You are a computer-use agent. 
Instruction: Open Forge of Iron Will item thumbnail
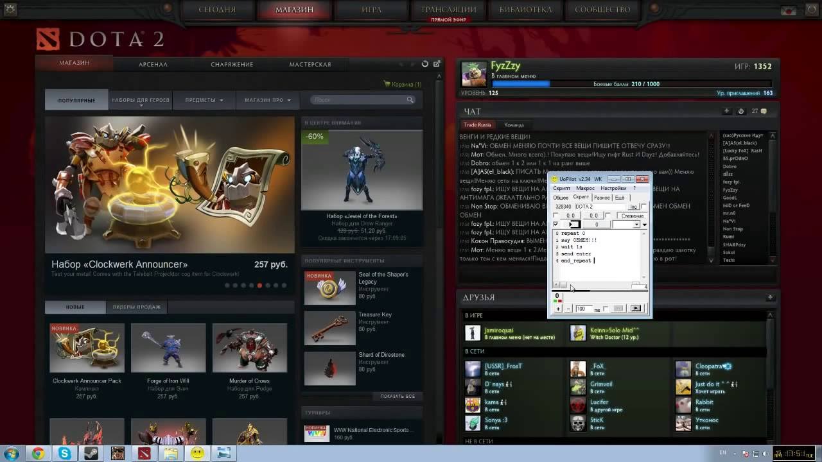(x=168, y=348)
